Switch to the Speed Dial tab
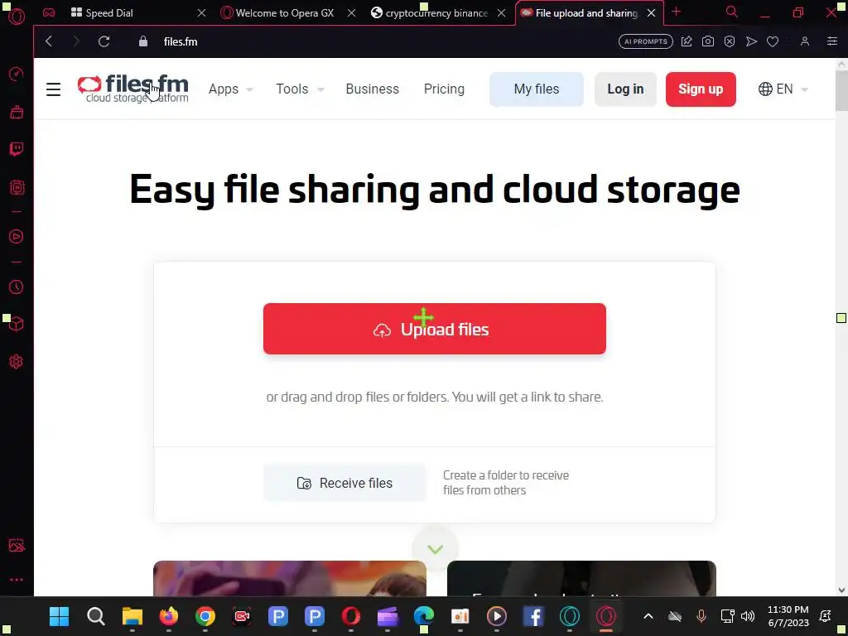848x636 pixels. click(109, 13)
